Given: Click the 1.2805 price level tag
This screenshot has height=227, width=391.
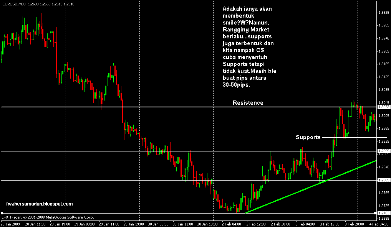Looking at the screenshot, I should pyautogui.click(x=384, y=180).
